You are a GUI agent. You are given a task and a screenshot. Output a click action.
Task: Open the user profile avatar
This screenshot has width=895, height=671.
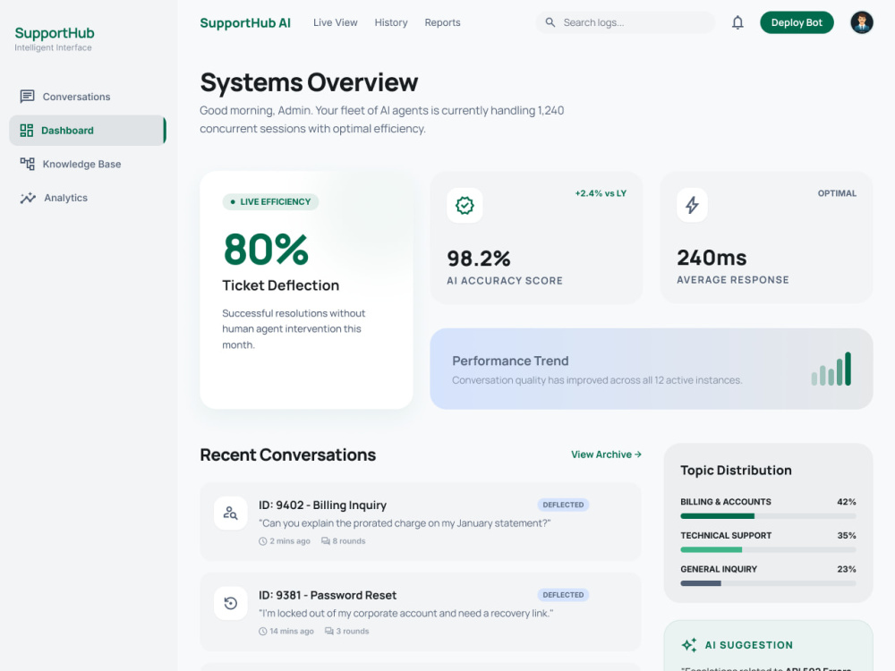[x=861, y=23]
